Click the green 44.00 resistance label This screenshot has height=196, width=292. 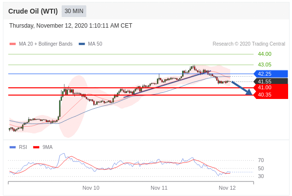pos(264,54)
